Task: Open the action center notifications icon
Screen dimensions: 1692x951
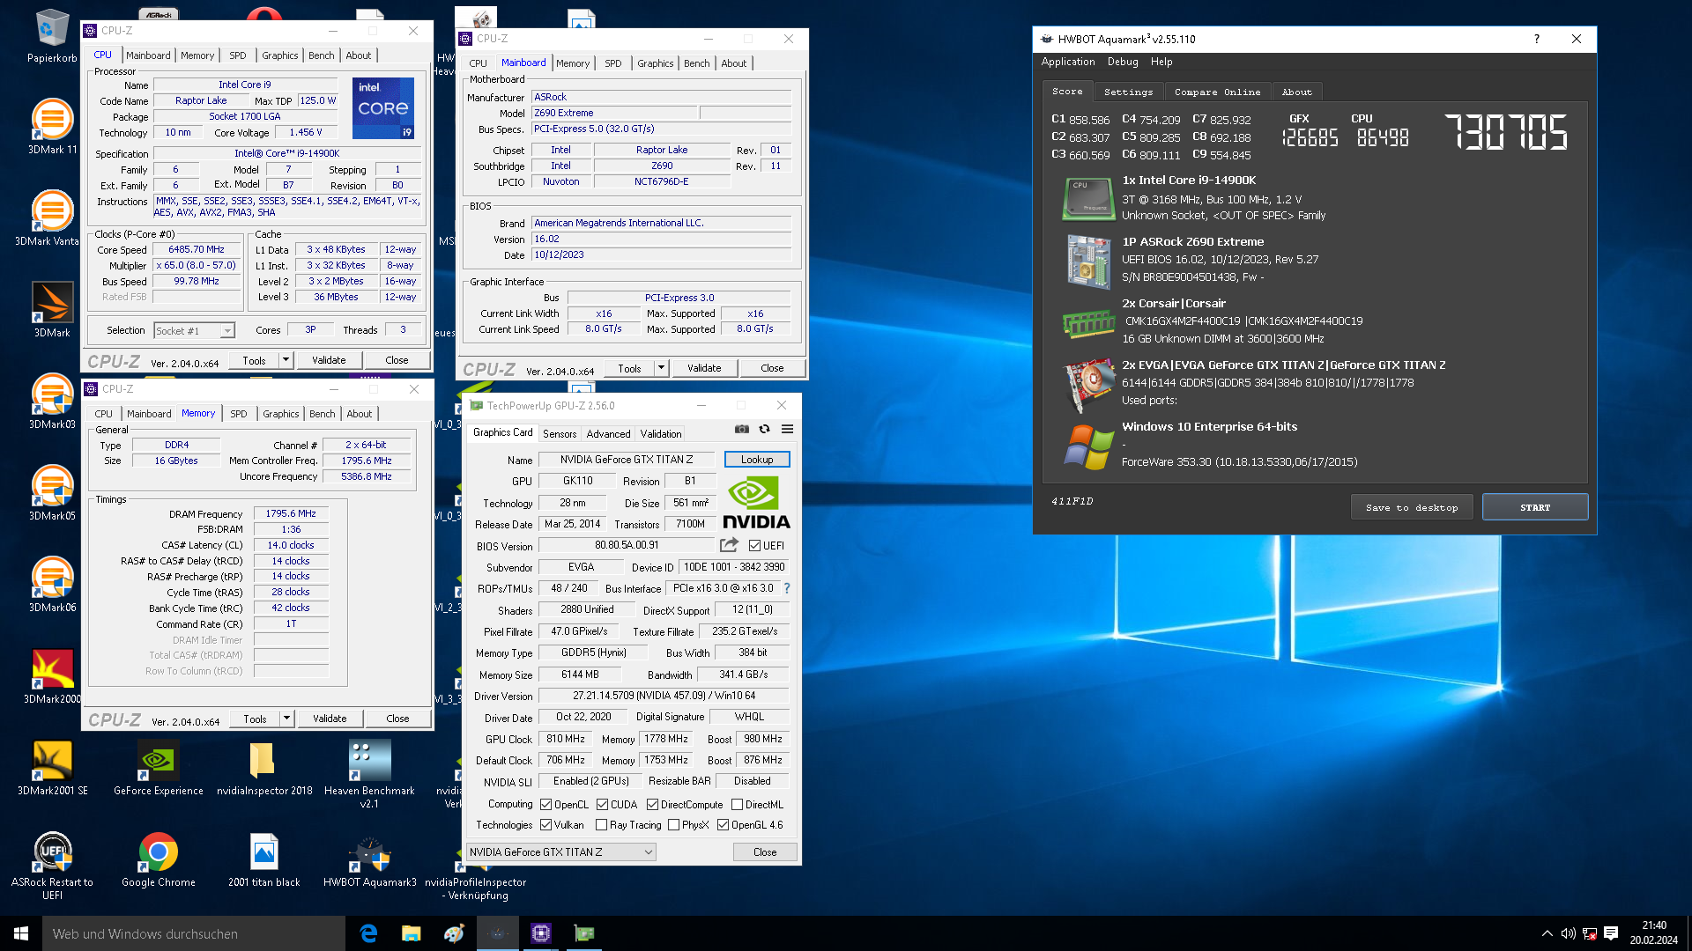Action: [x=1611, y=933]
